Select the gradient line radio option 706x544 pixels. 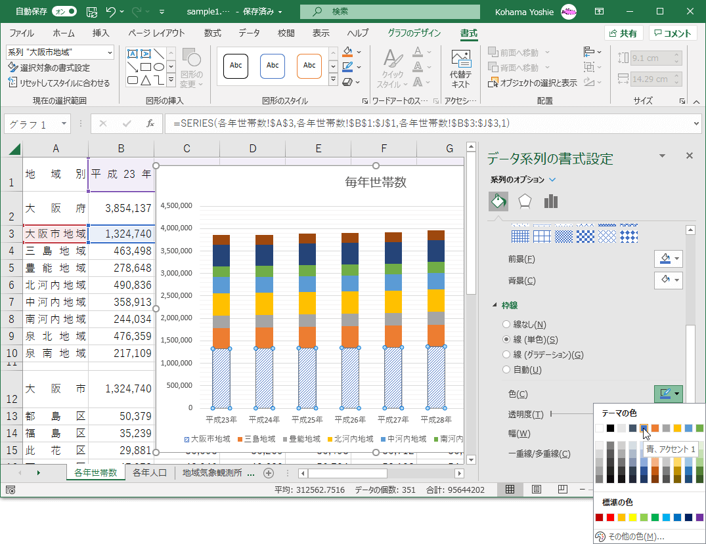(506, 355)
